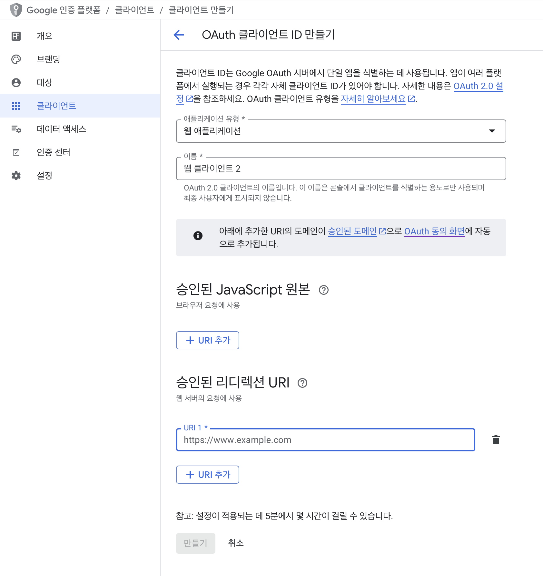Click the 취소 button

click(x=236, y=543)
